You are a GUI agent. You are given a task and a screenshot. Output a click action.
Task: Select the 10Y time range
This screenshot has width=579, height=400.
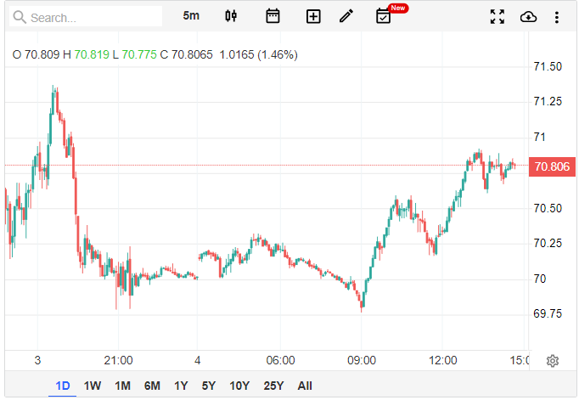click(x=239, y=386)
